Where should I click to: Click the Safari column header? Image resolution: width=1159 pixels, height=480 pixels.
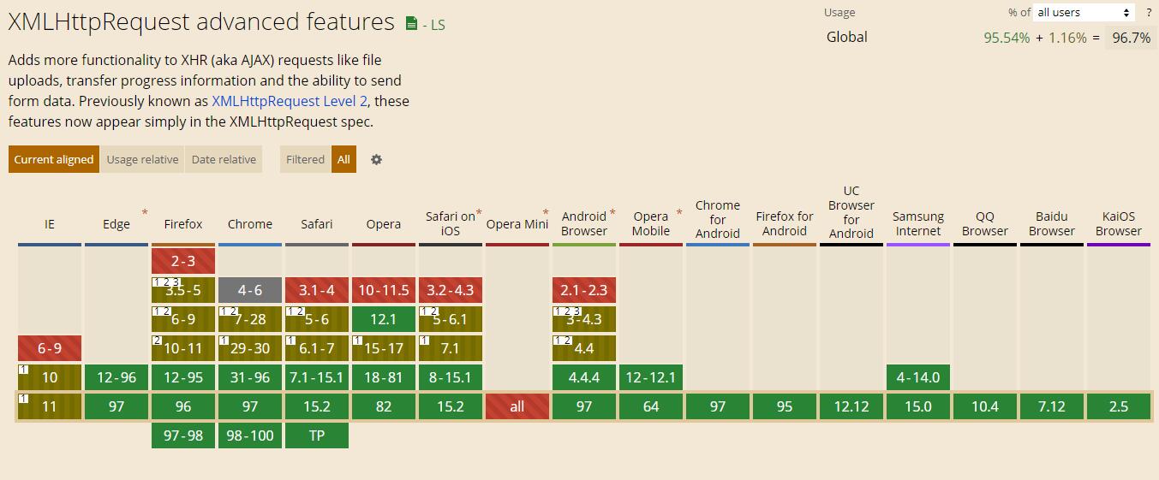tap(317, 224)
